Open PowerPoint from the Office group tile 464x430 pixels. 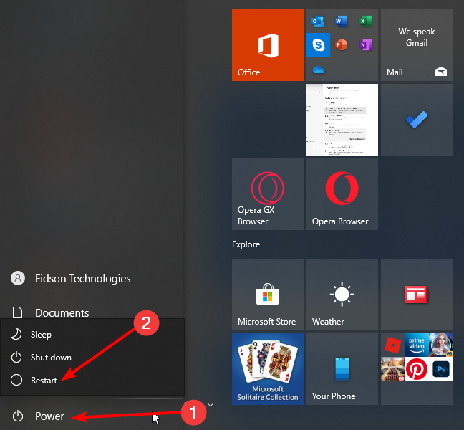point(342,45)
